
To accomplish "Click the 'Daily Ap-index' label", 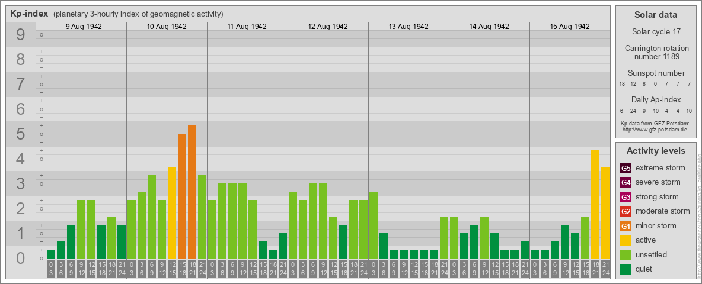I will pos(656,99).
